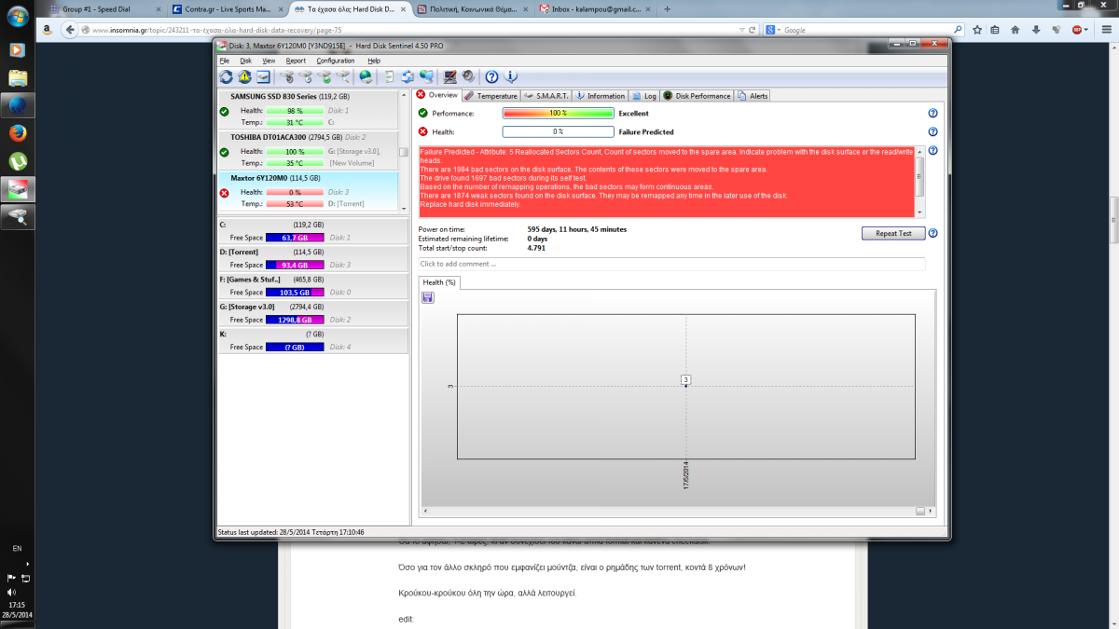The height and width of the screenshot is (629, 1119).
Task: Click Windows Media Player taskbar icon
Action: [18, 49]
